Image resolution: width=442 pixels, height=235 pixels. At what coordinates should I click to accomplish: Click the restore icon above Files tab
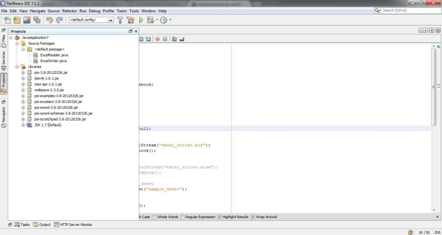coord(3,30)
